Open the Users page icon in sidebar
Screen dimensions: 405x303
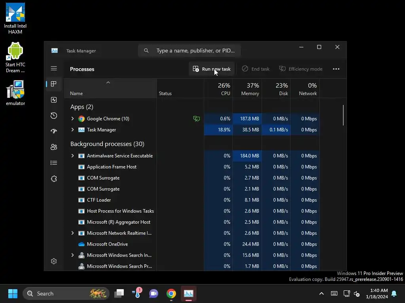pyautogui.click(x=54, y=147)
